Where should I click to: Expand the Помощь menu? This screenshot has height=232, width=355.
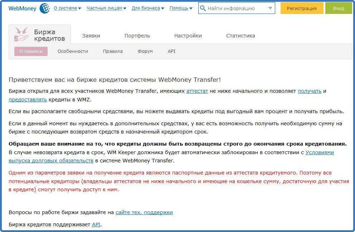pyautogui.click(x=181, y=8)
